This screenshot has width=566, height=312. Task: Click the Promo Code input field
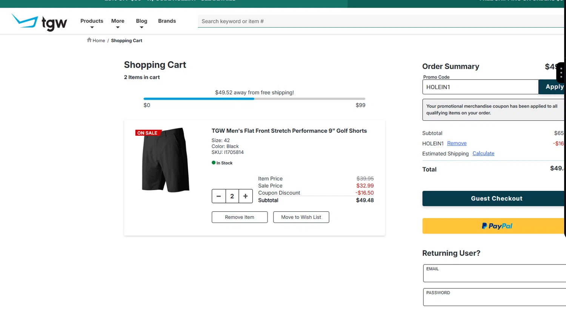pos(480,87)
